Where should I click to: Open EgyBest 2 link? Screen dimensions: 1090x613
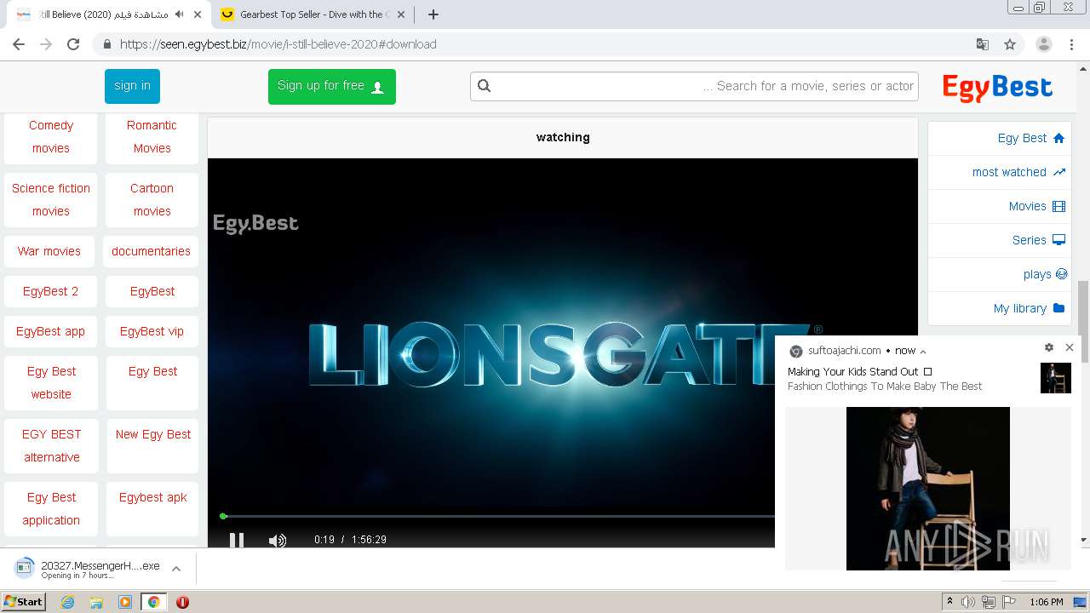pos(51,291)
